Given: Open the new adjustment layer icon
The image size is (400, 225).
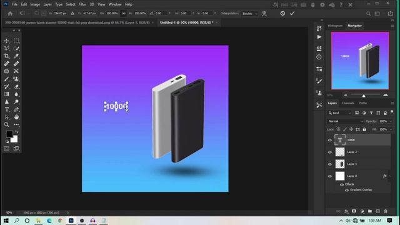Looking at the screenshot, I should [362, 211].
